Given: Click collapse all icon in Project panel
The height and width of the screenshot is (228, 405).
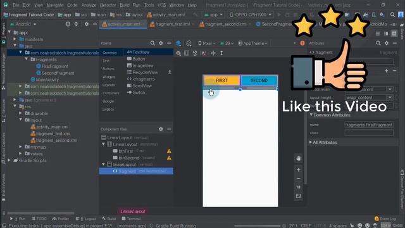Looking at the screenshot, I should (76, 24).
